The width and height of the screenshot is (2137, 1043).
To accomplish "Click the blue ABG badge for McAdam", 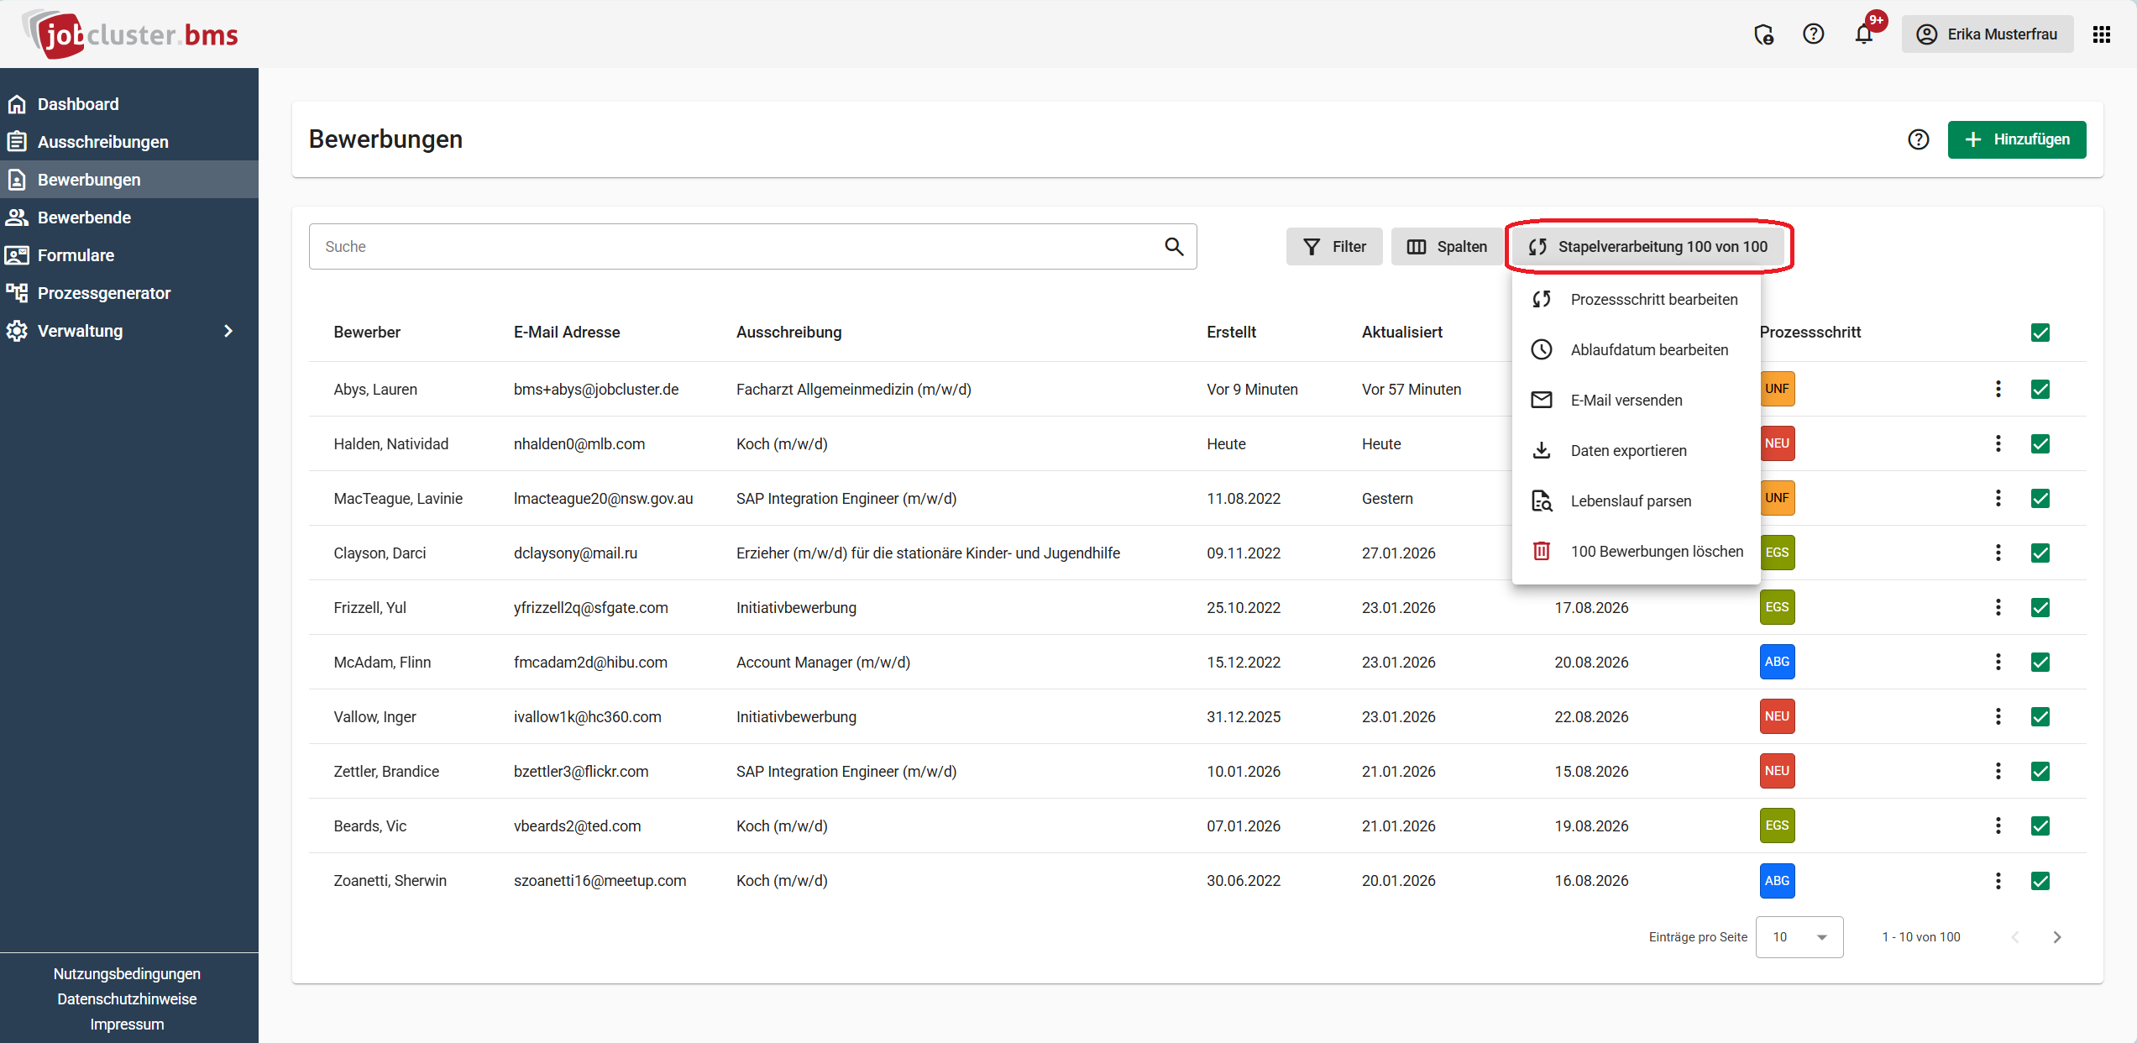I will (1777, 663).
